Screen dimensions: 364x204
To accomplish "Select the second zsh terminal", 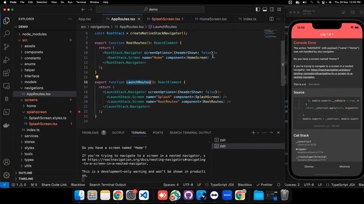I will coord(248,146).
